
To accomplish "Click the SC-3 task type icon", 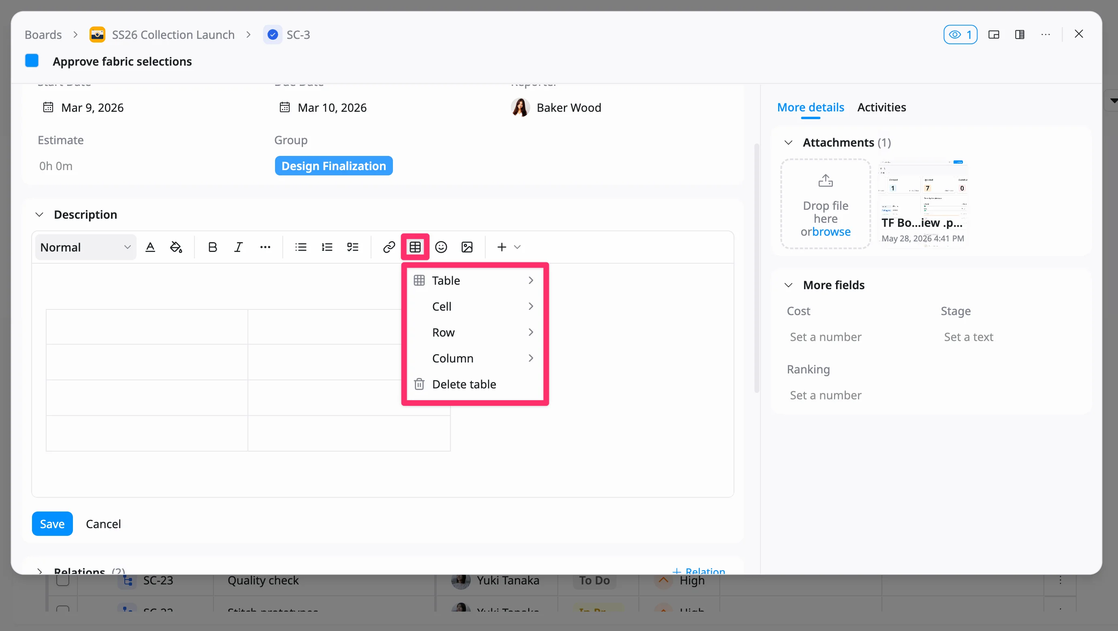I will click(x=273, y=34).
